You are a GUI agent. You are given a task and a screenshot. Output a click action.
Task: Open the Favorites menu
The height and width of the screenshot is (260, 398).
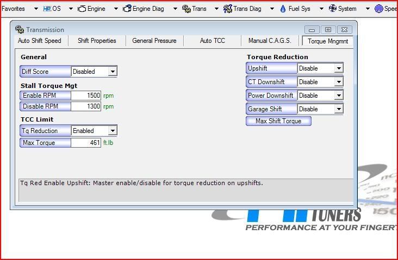(13, 9)
